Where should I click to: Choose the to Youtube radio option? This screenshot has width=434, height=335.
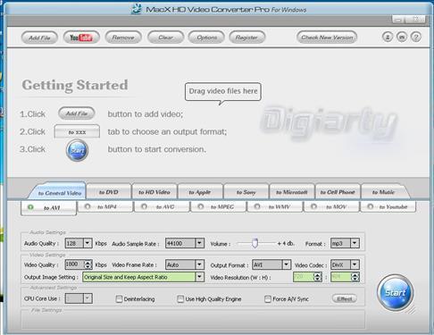pos(388,206)
